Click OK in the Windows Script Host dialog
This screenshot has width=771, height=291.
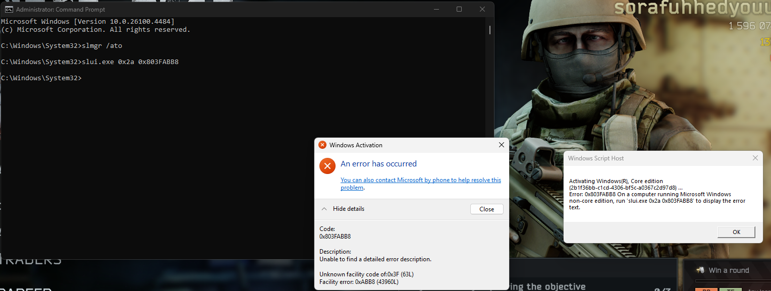pyautogui.click(x=736, y=232)
